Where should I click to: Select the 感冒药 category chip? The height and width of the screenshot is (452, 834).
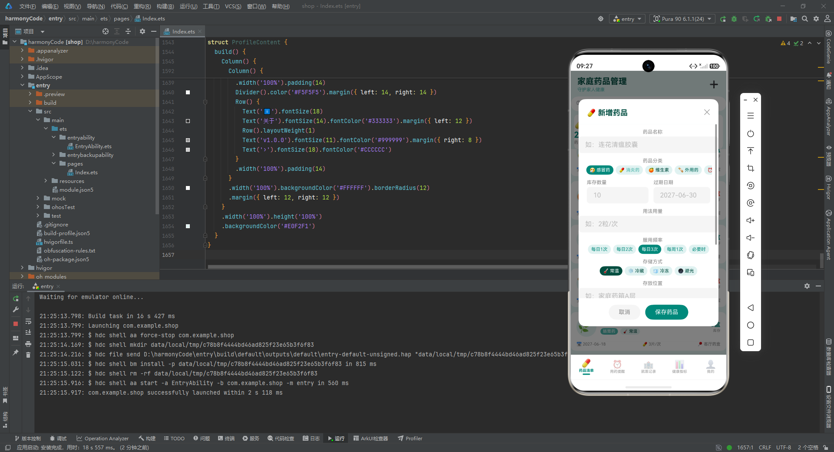coord(600,170)
